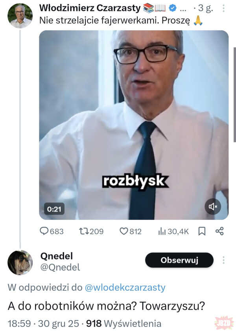Share the tweet using share icon
The image size is (236, 332).
(219, 231)
